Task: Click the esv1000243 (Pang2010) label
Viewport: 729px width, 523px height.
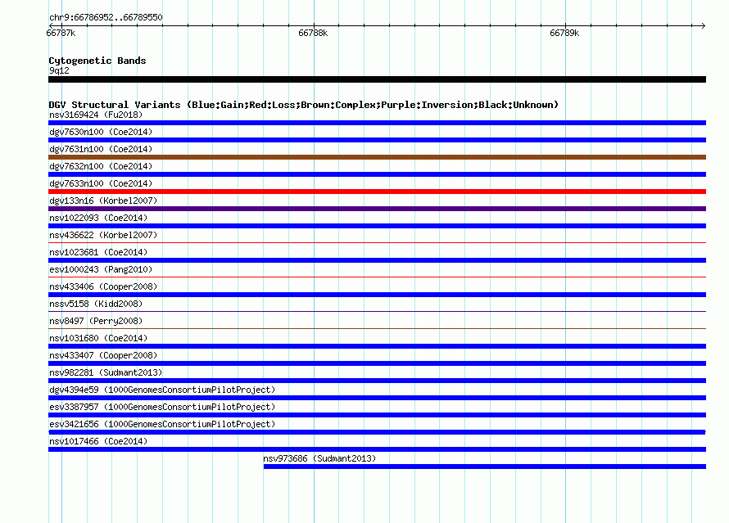Action: [x=101, y=269]
